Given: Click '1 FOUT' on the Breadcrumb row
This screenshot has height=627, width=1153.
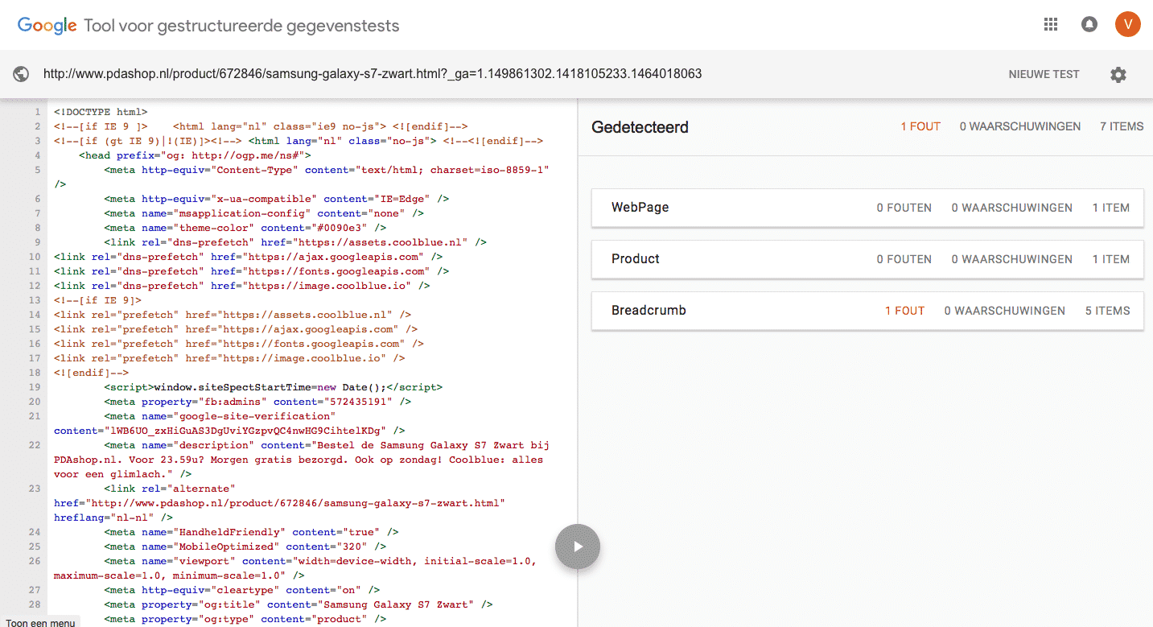Looking at the screenshot, I should pyautogui.click(x=905, y=311).
